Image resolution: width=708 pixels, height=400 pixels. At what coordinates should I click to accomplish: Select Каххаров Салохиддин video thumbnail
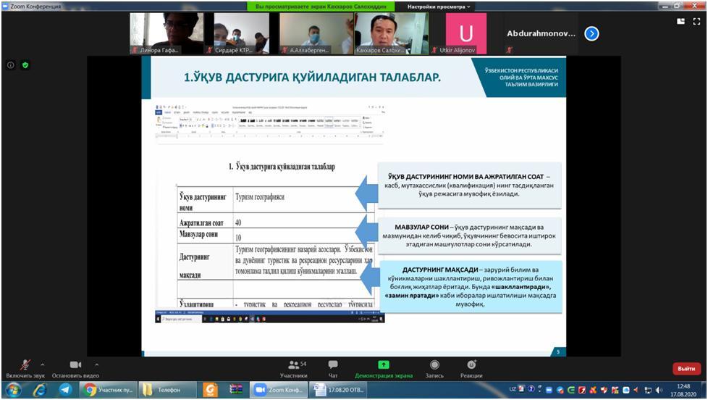click(x=392, y=33)
